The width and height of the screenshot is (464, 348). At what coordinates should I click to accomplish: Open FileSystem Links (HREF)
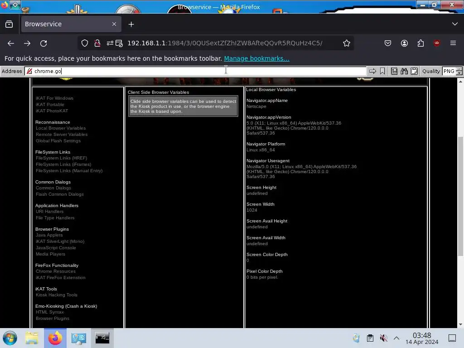click(x=62, y=158)
